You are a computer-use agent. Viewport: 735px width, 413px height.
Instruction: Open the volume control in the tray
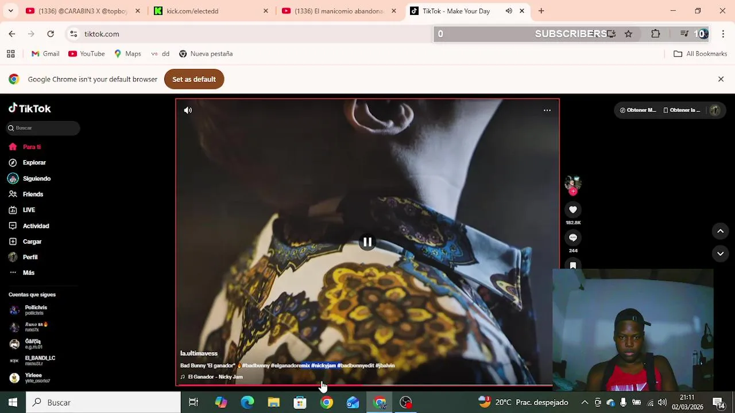(x=662, y=403)
